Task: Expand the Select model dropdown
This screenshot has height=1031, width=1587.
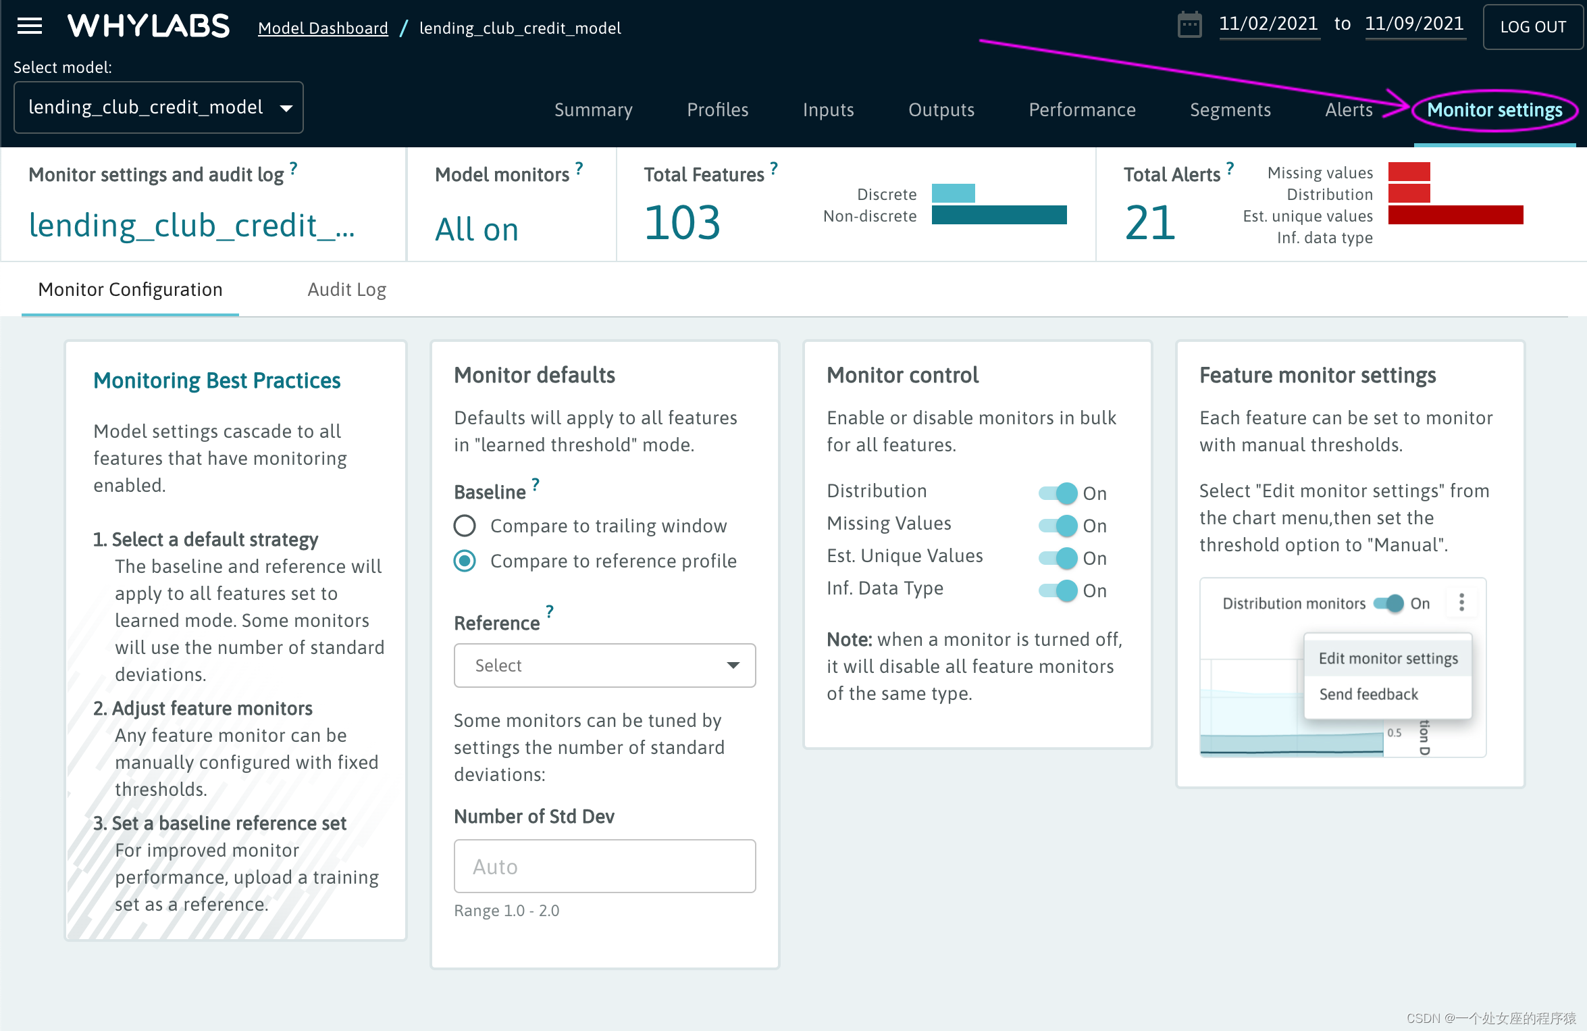Action: coord(159,107)
